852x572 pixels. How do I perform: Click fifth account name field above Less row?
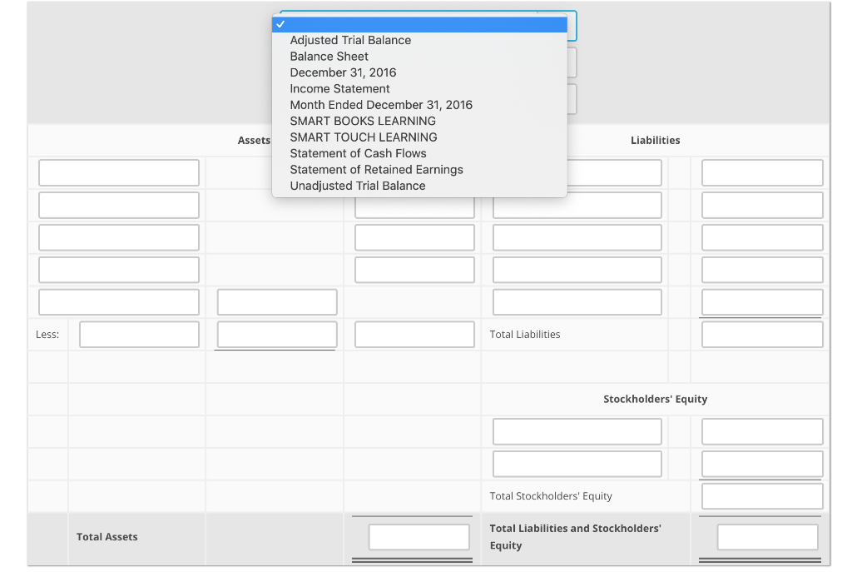(x=119, y=302)
